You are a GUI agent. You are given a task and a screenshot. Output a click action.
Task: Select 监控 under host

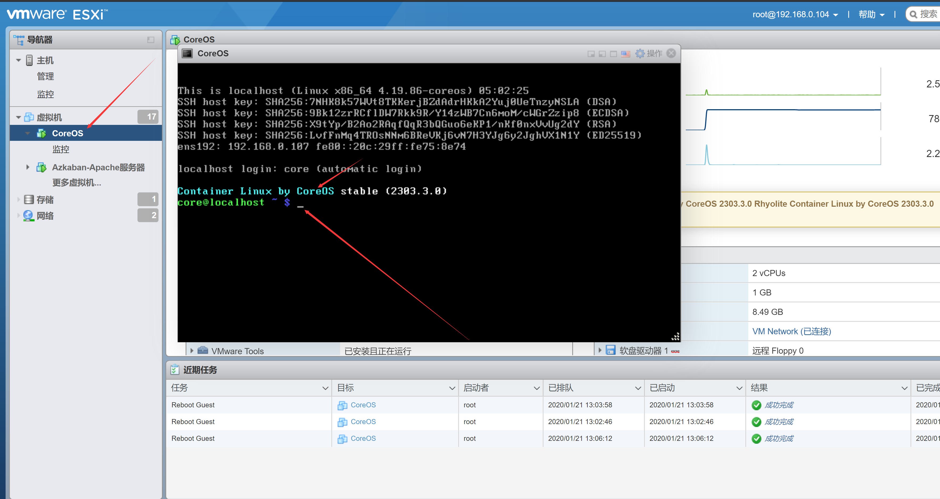tap(45, 94)
